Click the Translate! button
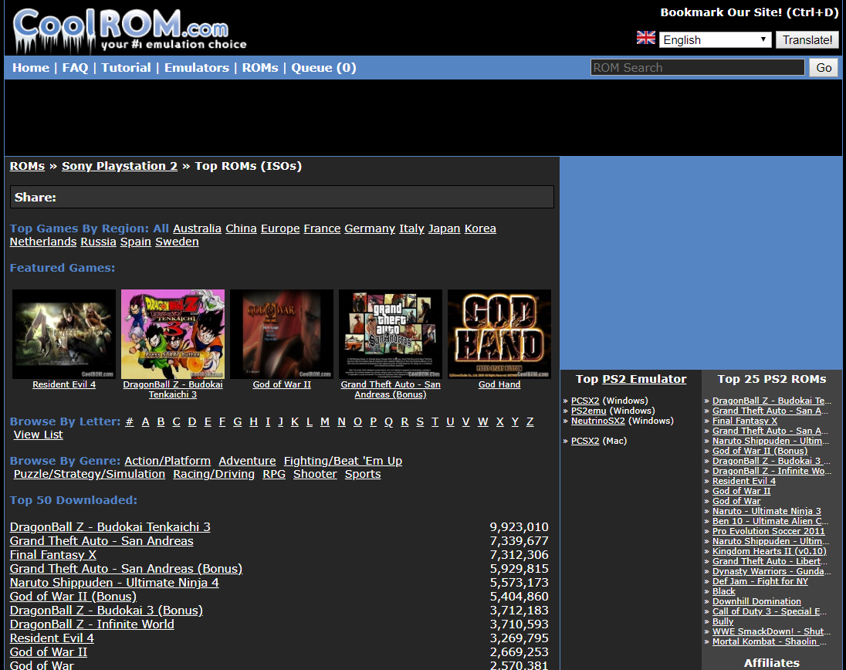 click(807, 40)
